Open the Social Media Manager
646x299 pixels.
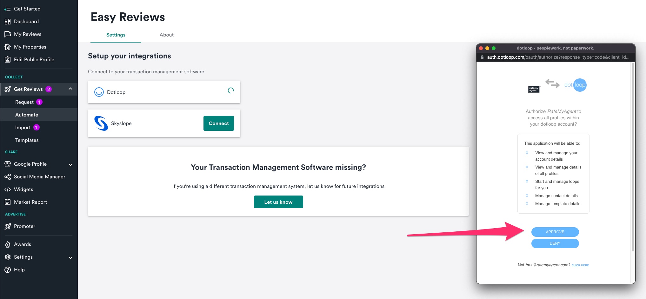coord(39,176)
